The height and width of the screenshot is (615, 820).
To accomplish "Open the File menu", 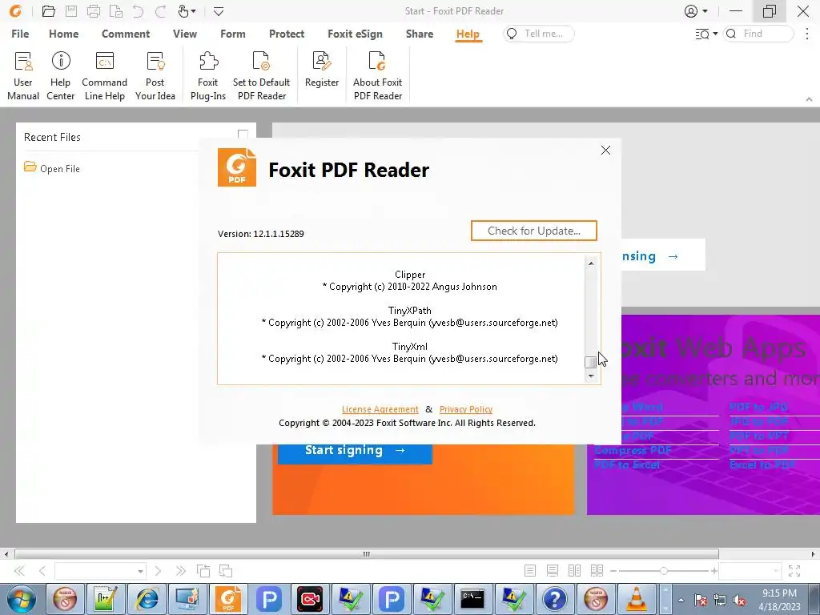I will [20, 34].
